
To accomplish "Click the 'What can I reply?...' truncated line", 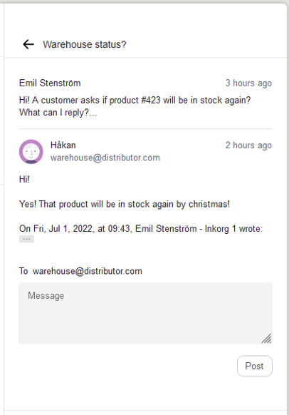I will pos(58,113).
